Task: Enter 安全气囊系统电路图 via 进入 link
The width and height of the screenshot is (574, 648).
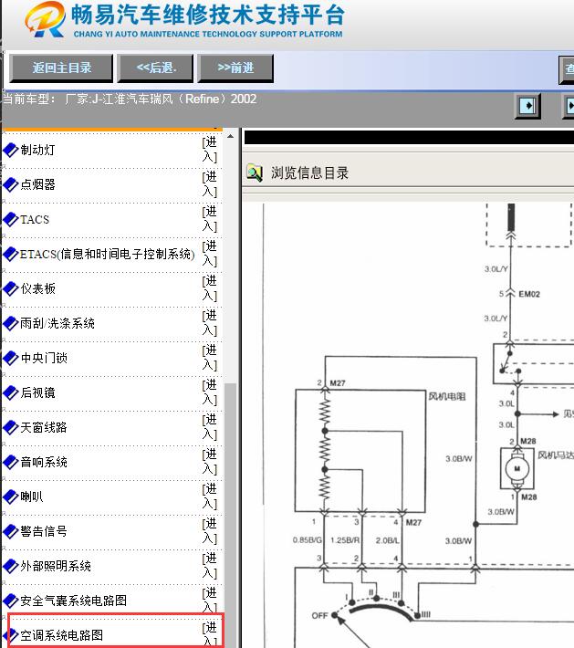Action: click(x=210, y=601)
